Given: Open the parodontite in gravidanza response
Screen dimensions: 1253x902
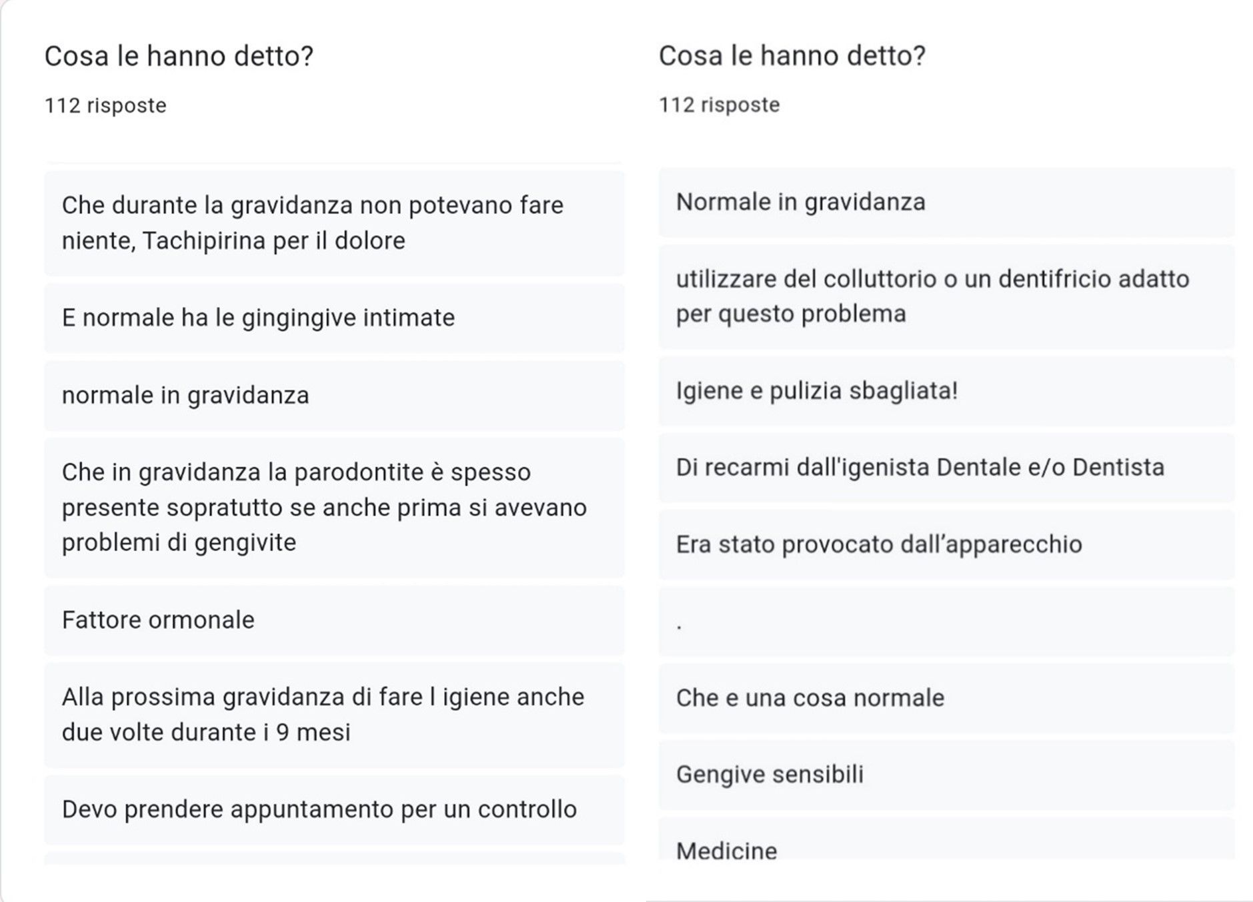Looking at the screenshot, I should (x=334, y=508).
